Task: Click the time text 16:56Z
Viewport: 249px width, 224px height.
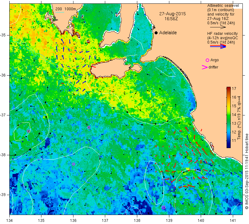Action: click(x=171, y=19)
